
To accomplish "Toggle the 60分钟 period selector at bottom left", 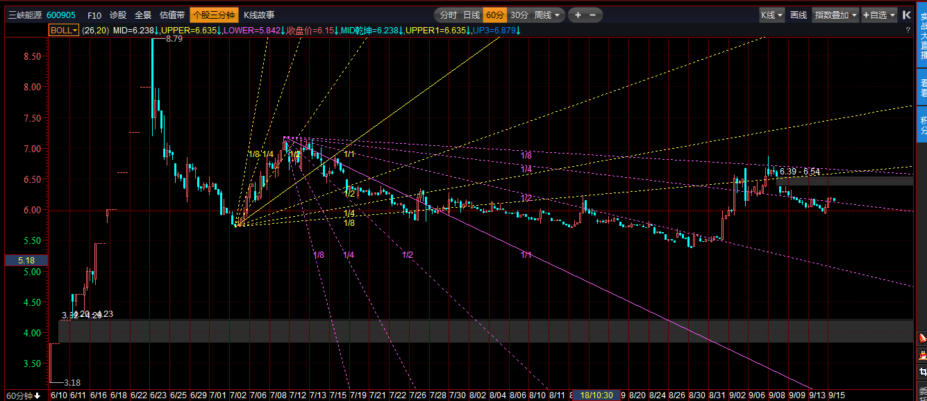I will tap(22, 395).
